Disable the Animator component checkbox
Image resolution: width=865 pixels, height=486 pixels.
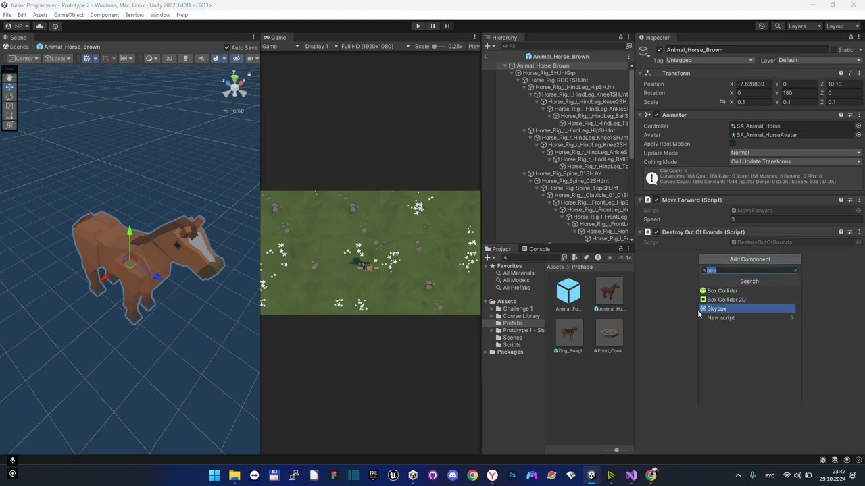coord(656,115)
